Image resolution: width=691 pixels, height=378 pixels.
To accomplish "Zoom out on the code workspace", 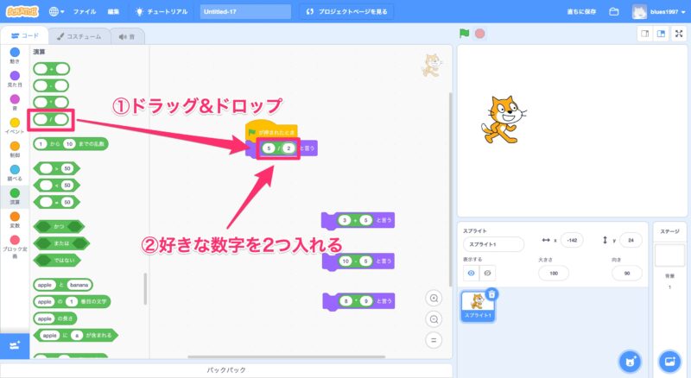I will pyautogui.click(x=434, y=318).
